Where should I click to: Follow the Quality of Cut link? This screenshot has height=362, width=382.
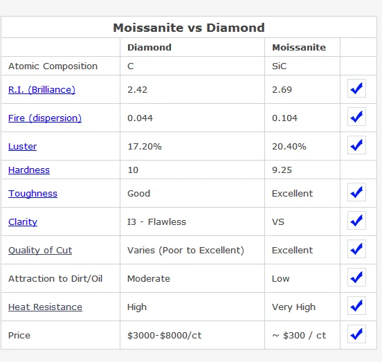[x=40, y=250]
